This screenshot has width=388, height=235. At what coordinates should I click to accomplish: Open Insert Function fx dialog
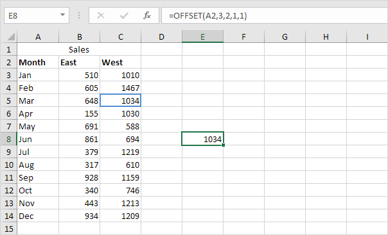pos(147,16)
